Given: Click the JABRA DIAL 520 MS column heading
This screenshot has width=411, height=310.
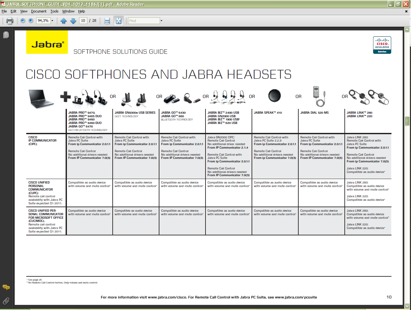Looking at the screenshot, I should pyautogui.click(x=314, y=113).
